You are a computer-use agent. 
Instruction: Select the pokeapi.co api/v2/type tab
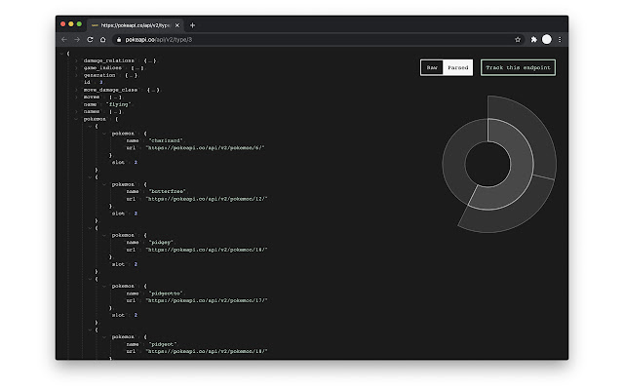135,25
